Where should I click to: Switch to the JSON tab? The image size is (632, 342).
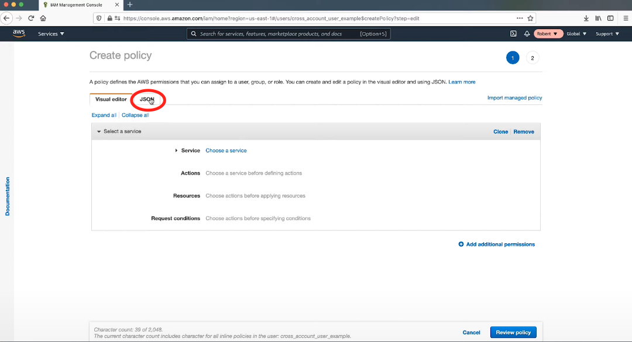(147, 100)
